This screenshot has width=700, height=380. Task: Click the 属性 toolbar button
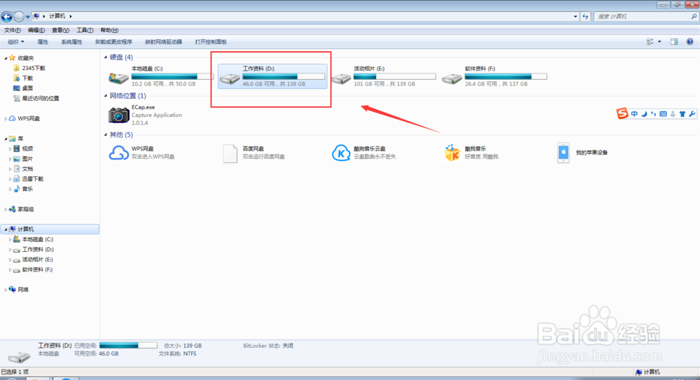click(x=43, y=42)
